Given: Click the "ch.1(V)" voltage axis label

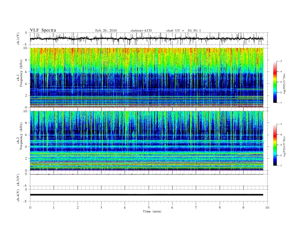Looking at the screenshot, I should point(18,38).
